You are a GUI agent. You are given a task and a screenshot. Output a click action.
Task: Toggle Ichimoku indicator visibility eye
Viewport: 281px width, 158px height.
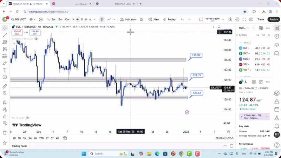coord(36,39)
